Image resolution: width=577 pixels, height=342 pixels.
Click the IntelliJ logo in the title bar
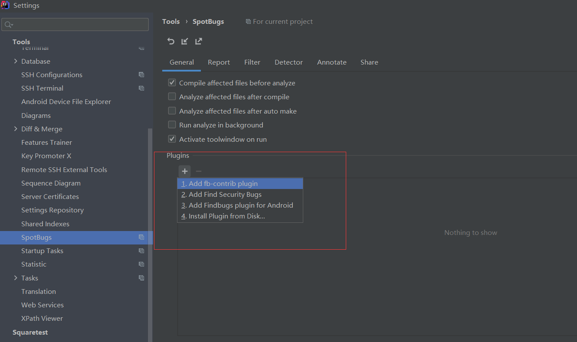6,5
